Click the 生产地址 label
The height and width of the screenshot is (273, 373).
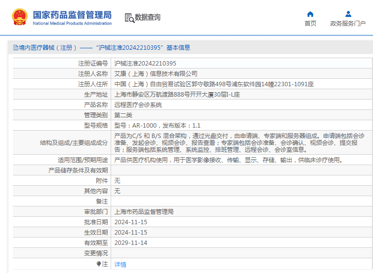(96, 95)
